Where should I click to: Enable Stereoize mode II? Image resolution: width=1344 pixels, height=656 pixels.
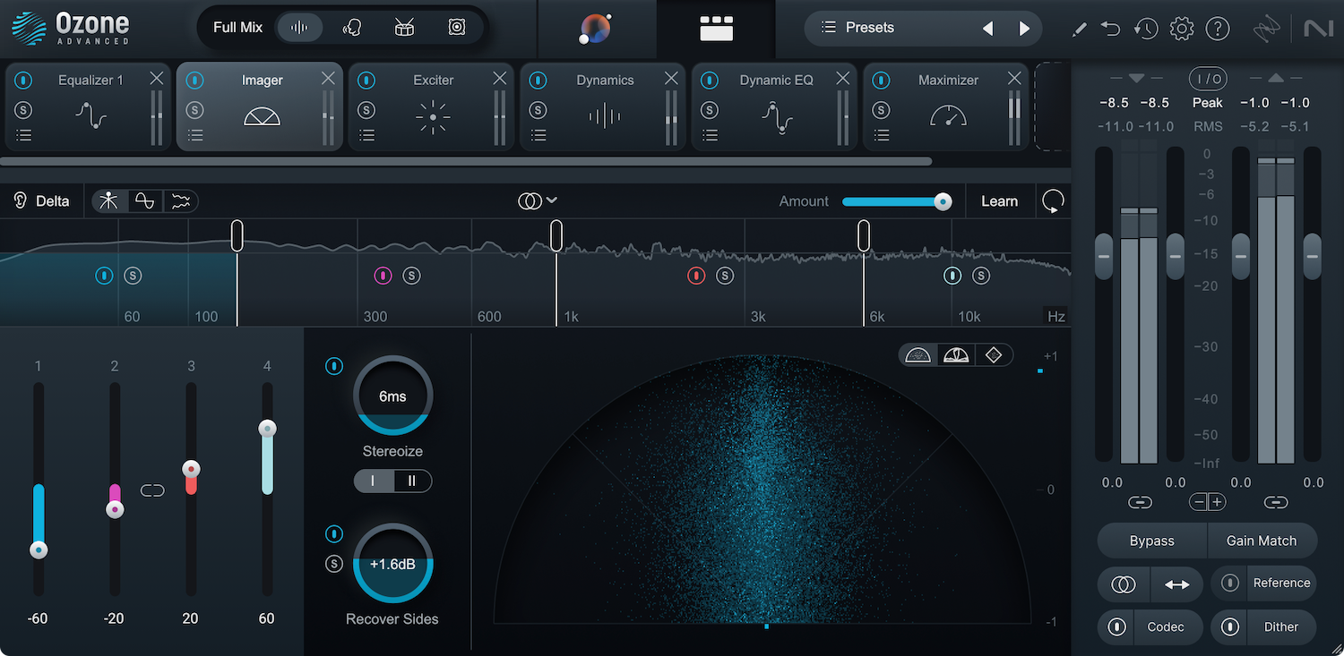[x=412, y=481]
